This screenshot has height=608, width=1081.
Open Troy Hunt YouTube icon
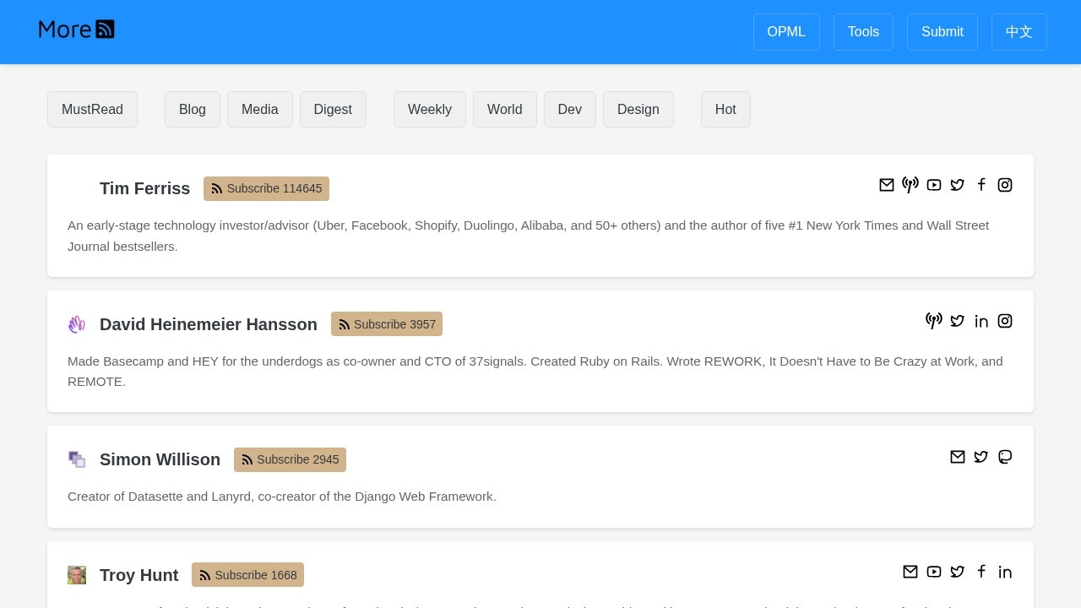point(934,572)
